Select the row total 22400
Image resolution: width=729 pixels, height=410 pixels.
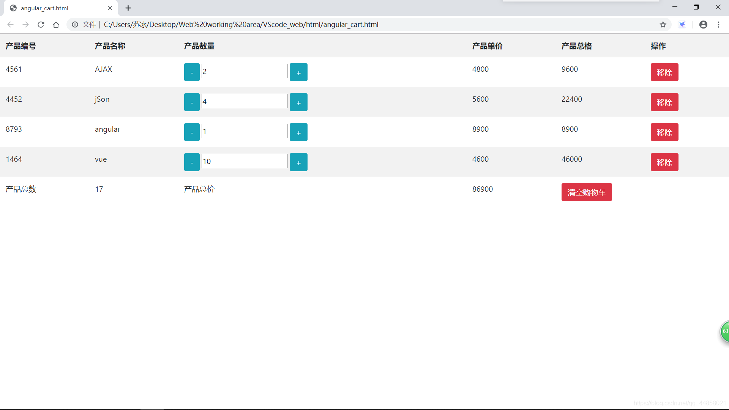tap(572, 99)
